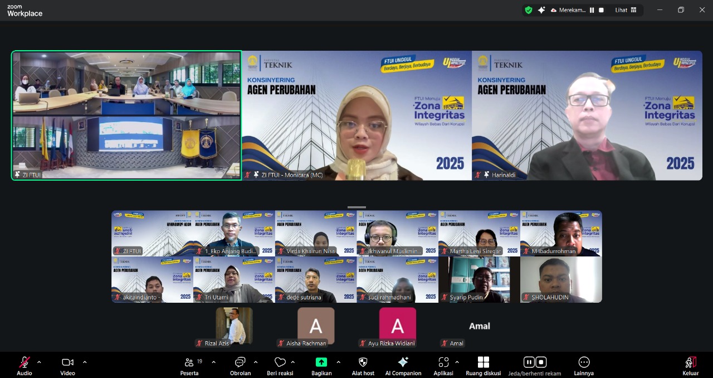This screenshot has width=713, height=378.
Task: Stop recording in the Jeda/berhenti rekam control
Action: point(541,362)
